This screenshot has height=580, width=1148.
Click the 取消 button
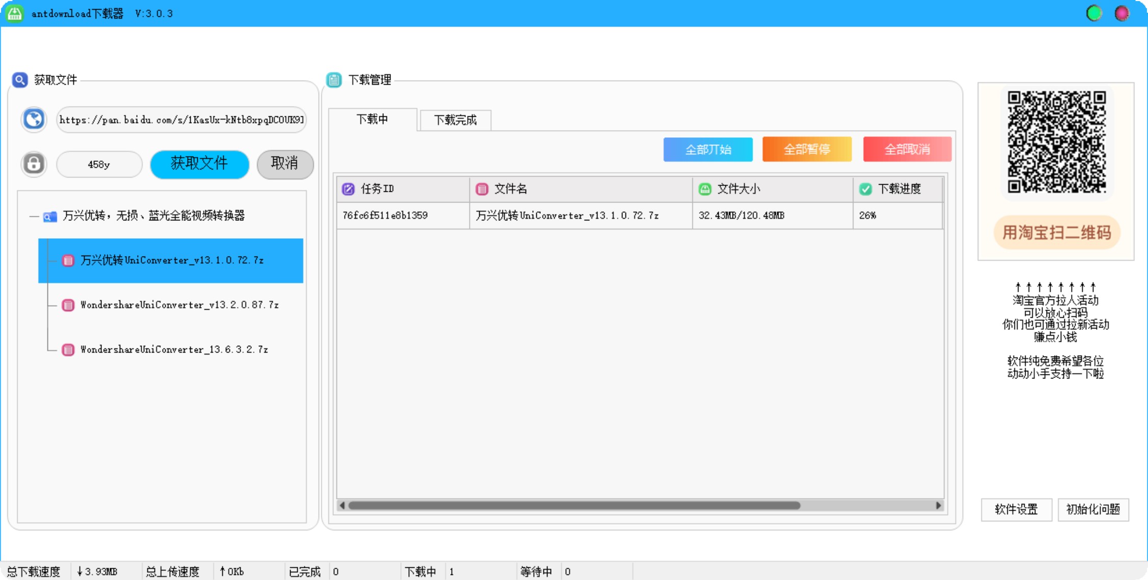(285, 164)
